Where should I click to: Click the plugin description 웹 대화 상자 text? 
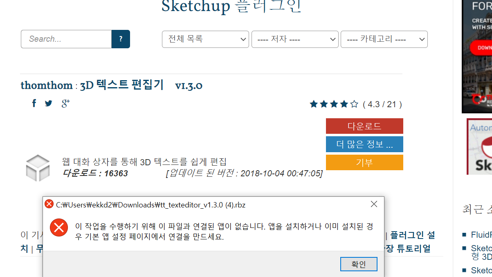(144, 162)
